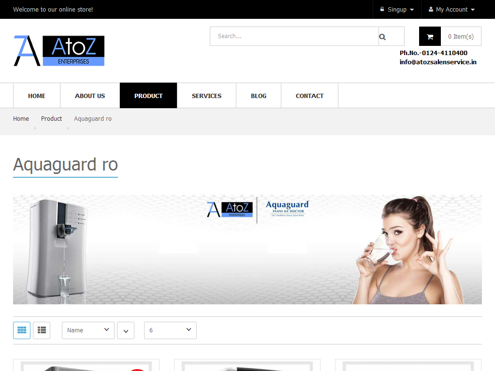Screen dimensions: 495x371
Task: Switch to grid view layout
Action: click(x=22, y=330)
